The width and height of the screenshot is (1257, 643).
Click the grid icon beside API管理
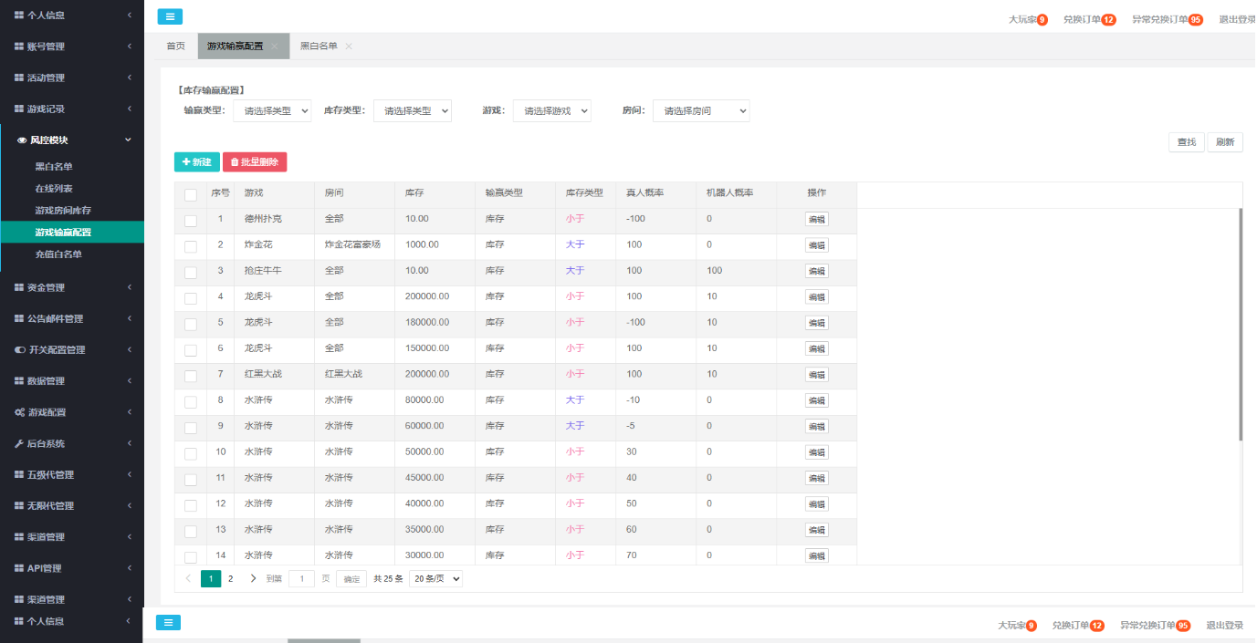coord(17,567)
